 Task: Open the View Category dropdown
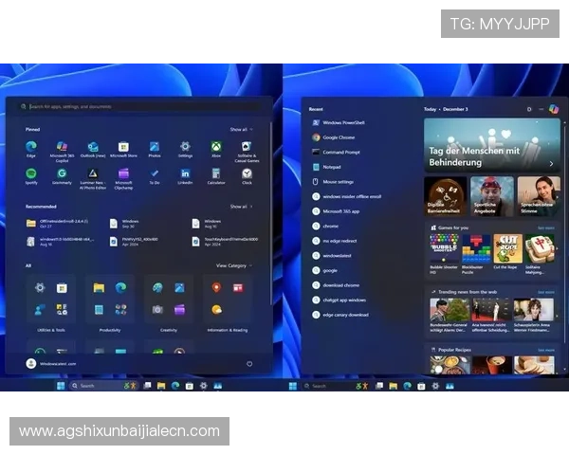[x=233, y=265]
